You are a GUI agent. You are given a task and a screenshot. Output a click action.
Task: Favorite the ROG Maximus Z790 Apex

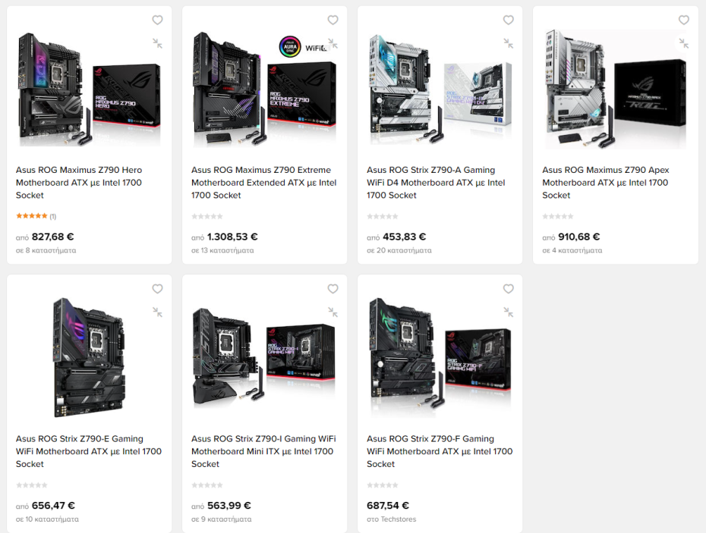(x=683, y=20)
